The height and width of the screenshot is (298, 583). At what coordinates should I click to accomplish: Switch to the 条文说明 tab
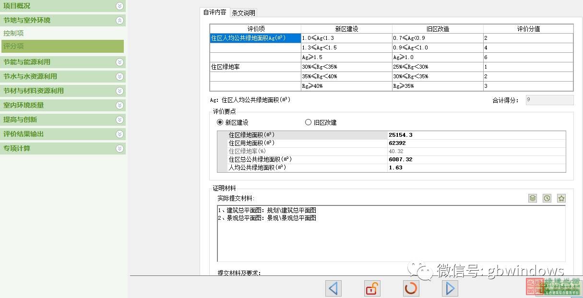pos(244,13)
